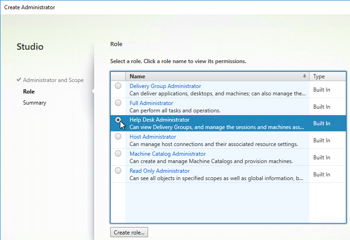View Help Desk Administrator role permissions
The image size is (350, 240).
pos(160,120)
